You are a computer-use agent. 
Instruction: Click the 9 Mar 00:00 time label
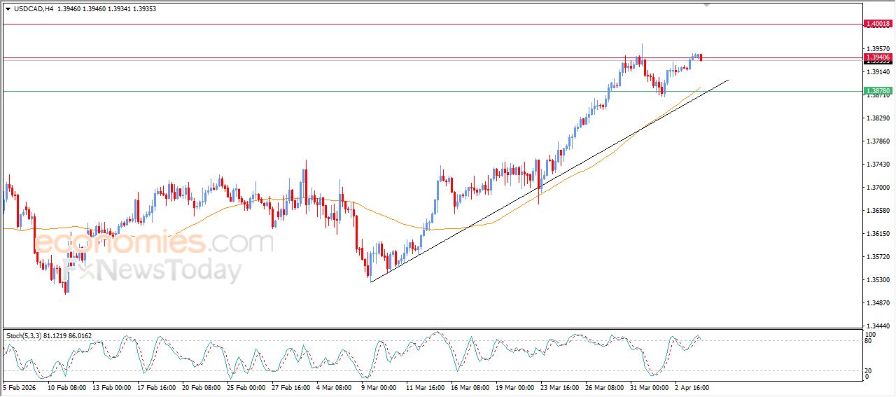point(379,387)
